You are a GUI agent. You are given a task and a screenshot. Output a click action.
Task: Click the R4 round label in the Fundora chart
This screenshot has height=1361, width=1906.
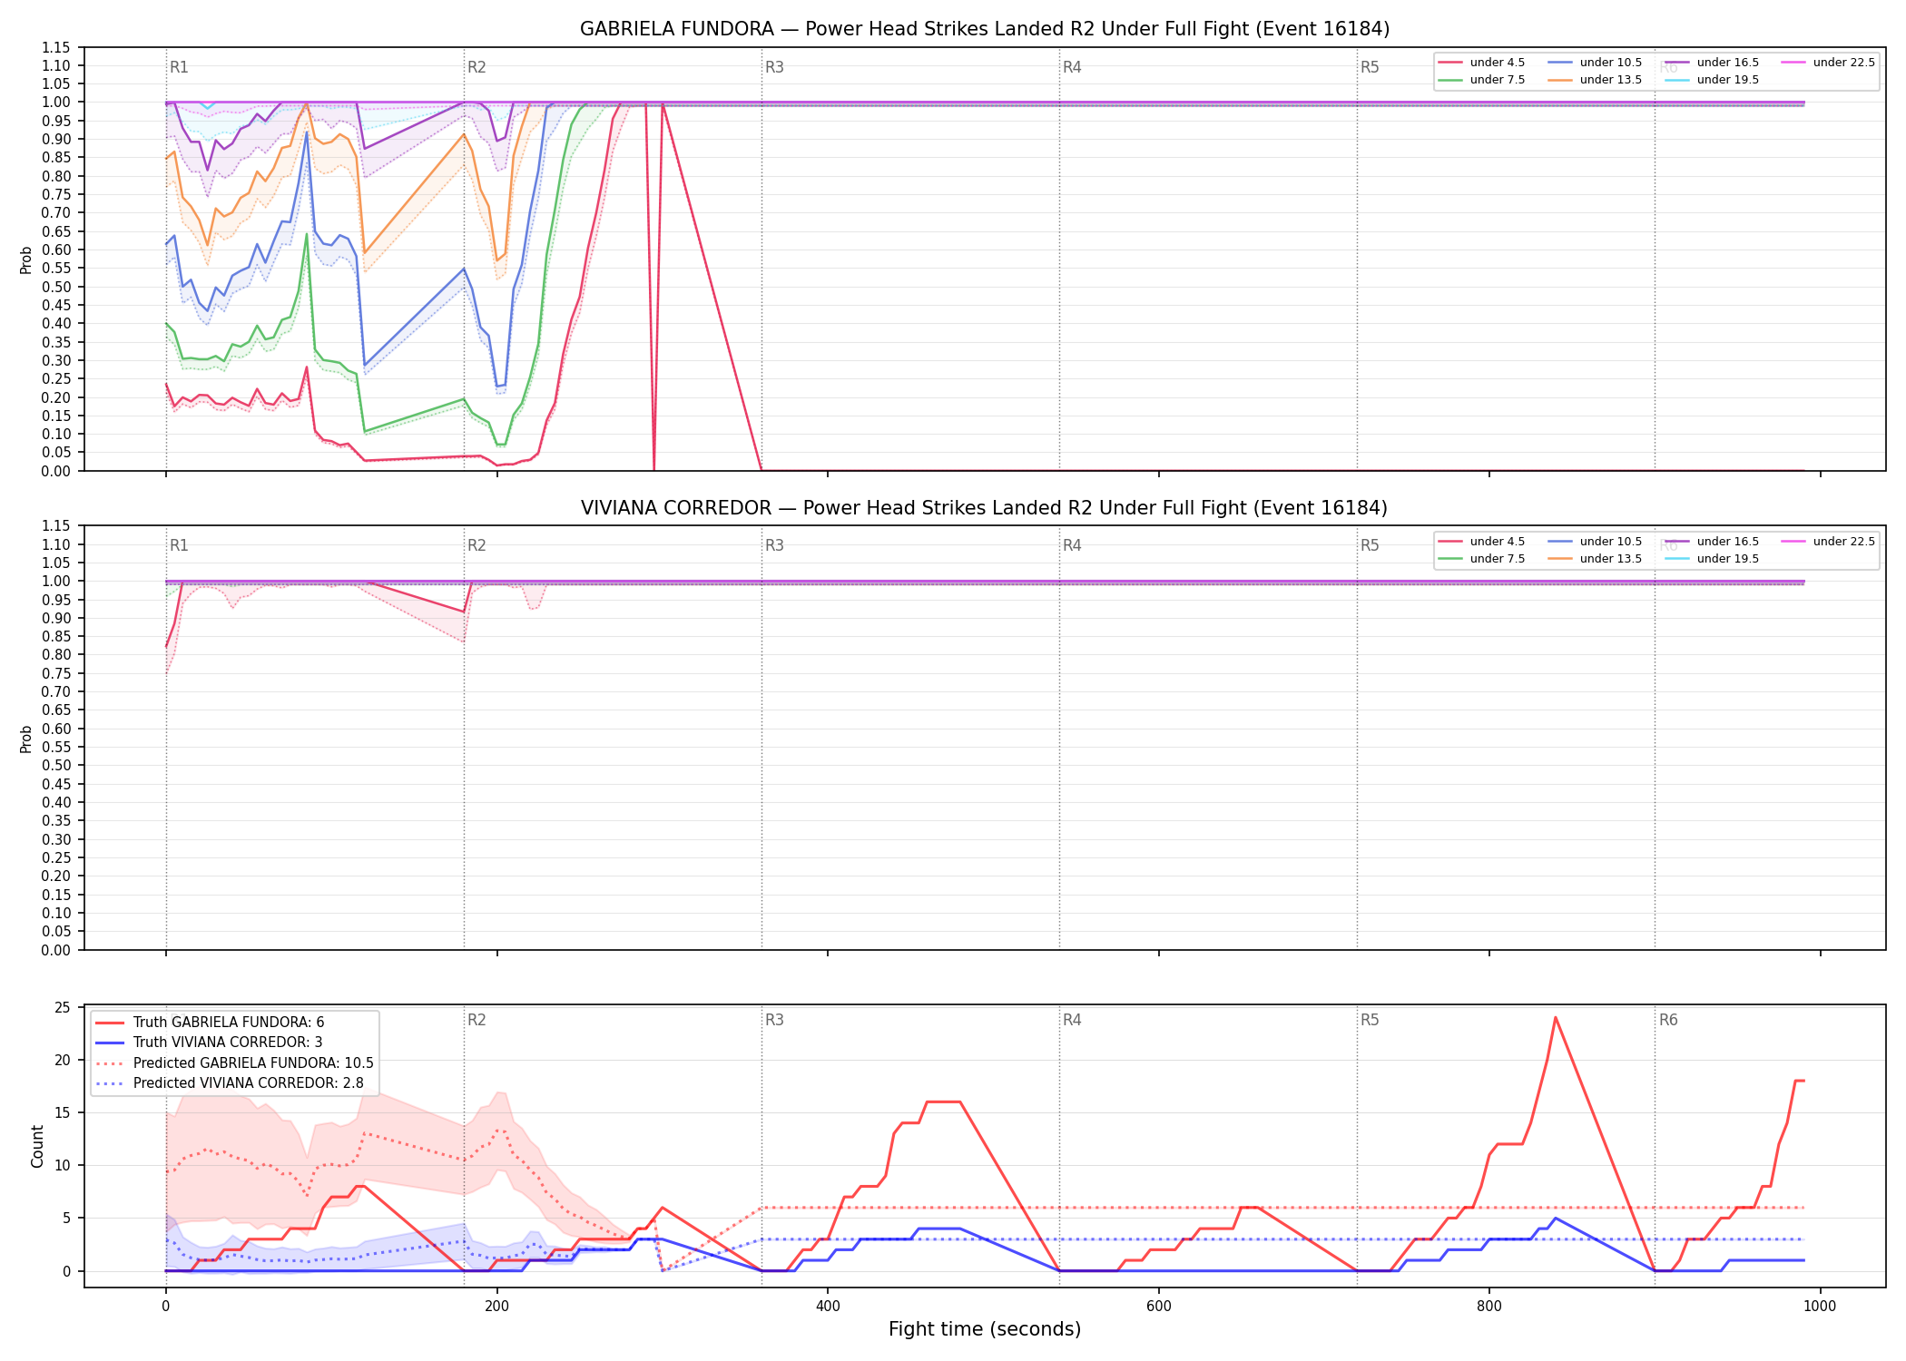point(1072,67)
